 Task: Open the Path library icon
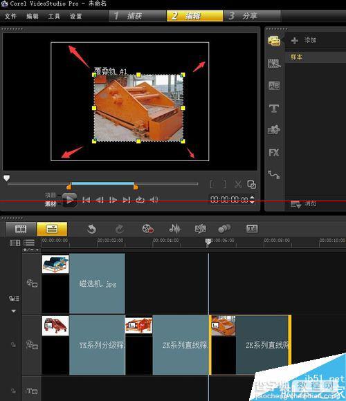point(274,175)
